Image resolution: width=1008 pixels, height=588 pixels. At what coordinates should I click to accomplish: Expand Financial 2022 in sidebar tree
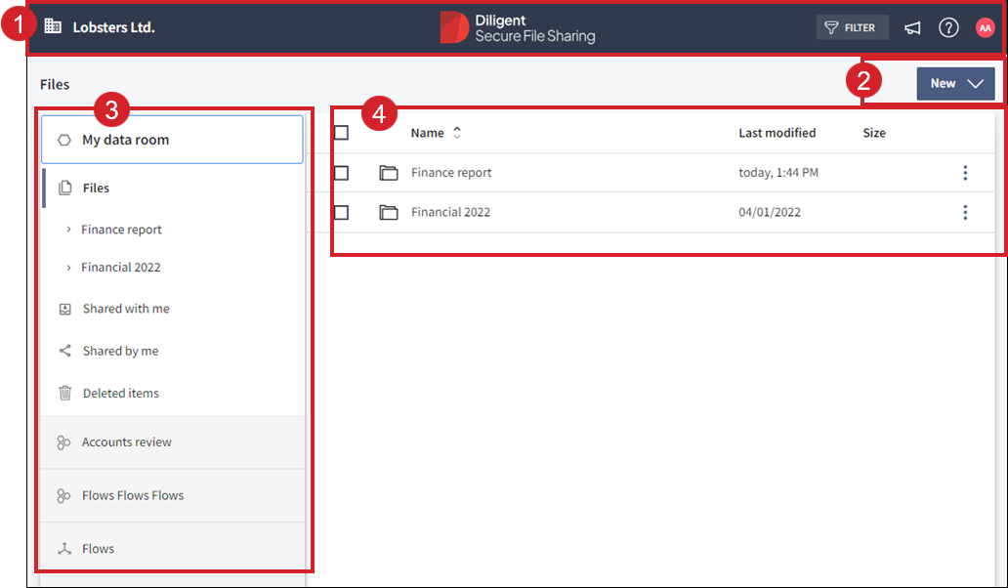coord(68,267)
